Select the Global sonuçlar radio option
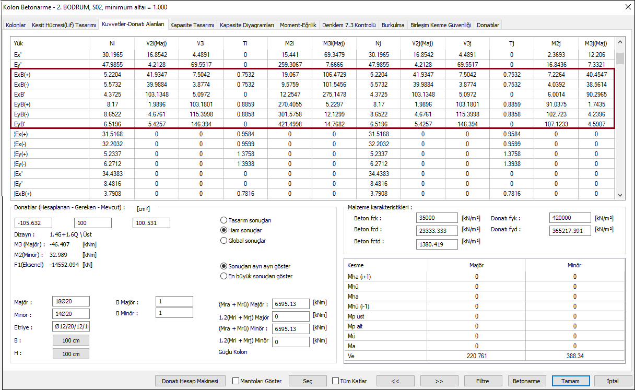This screenshot has width=635, height=390. [224, 241]
